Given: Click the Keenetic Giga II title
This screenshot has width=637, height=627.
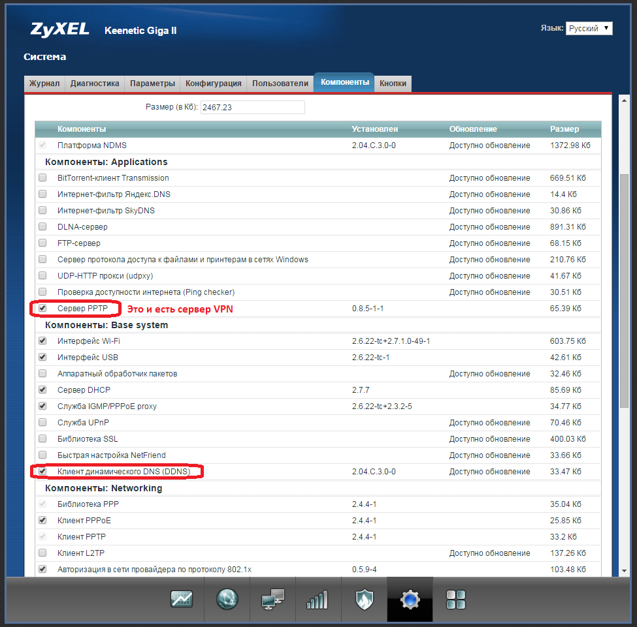Looking at the screenshot, I should (x=140, y=31).
